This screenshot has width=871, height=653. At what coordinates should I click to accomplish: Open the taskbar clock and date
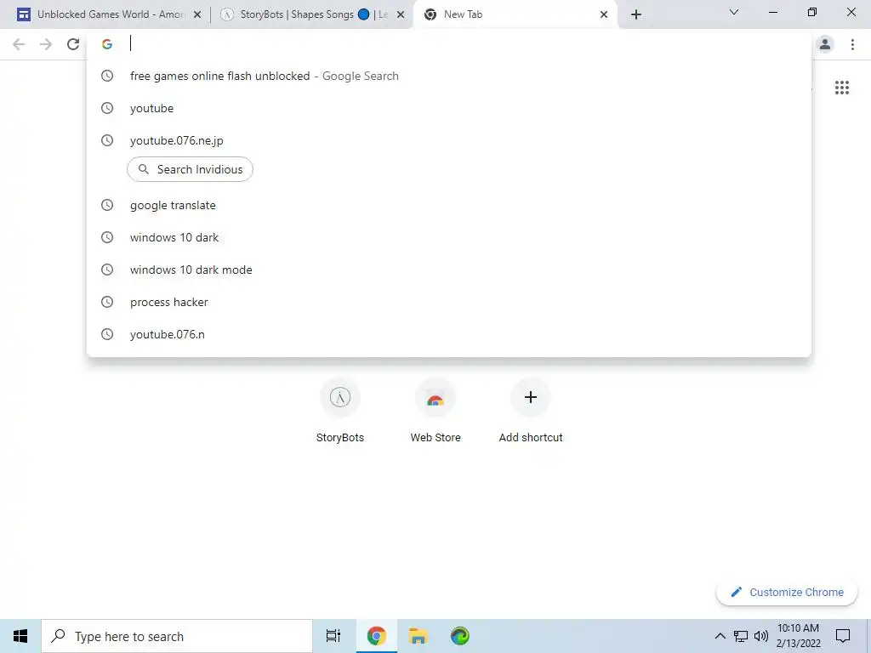(798, 636)
